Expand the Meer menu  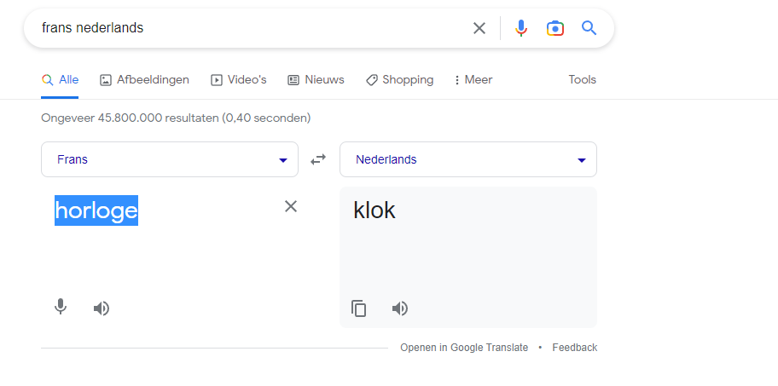point(473,80)
